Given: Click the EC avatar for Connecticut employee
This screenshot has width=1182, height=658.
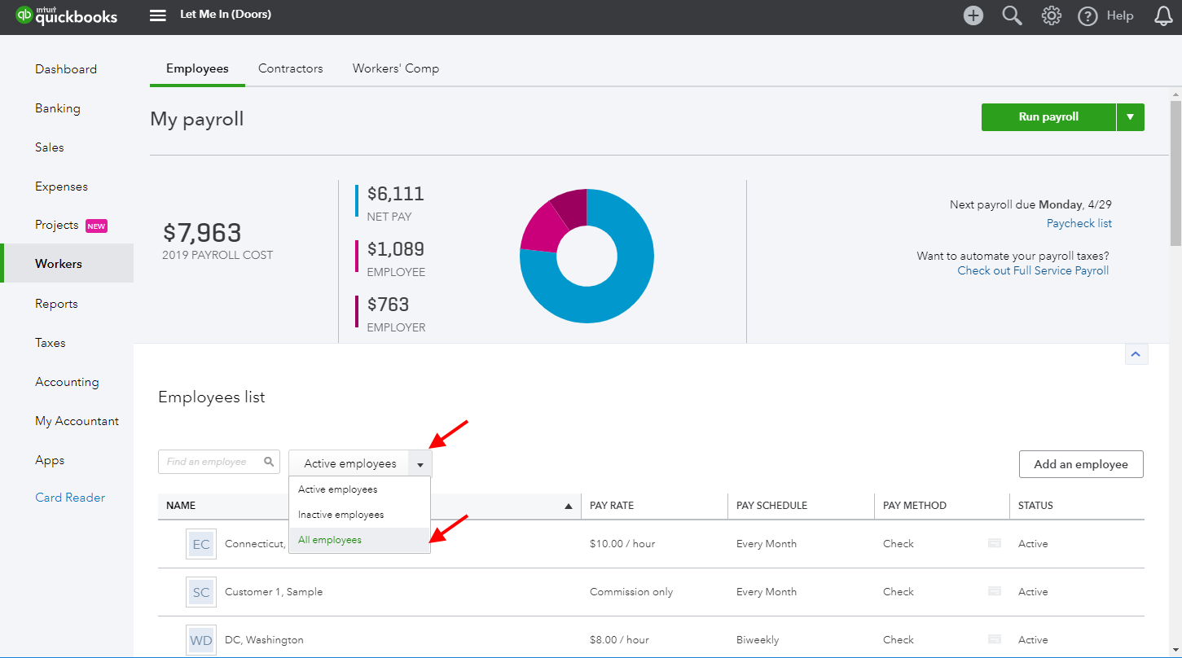Looking at the screenshot, I should click(201, 544).
